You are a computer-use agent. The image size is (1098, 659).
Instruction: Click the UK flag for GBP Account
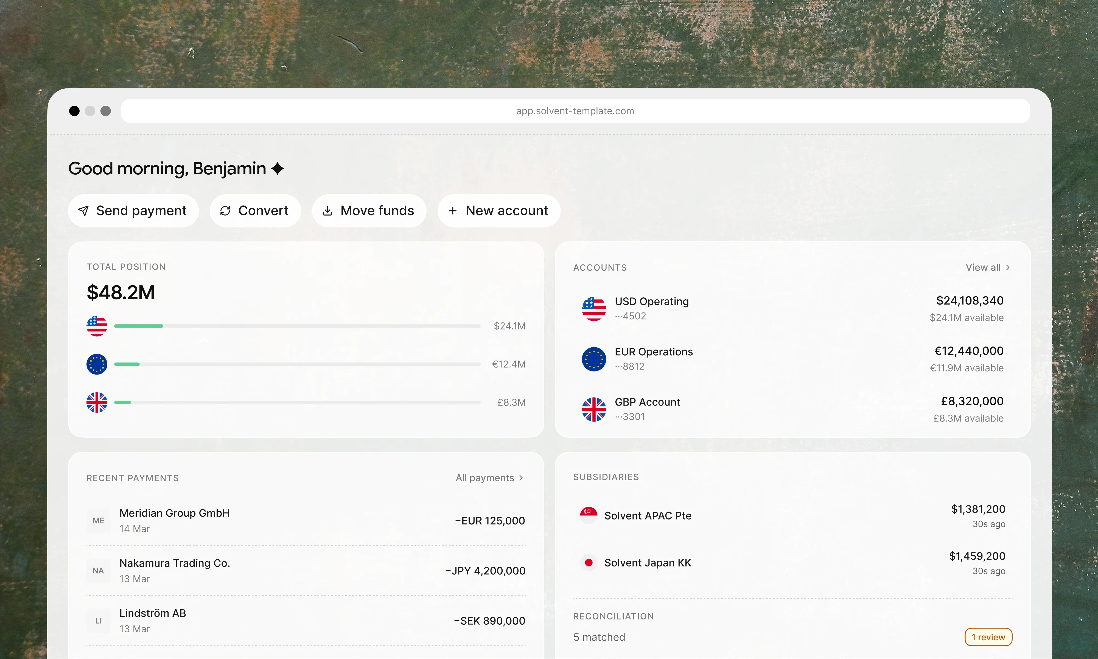coord(594,409)
